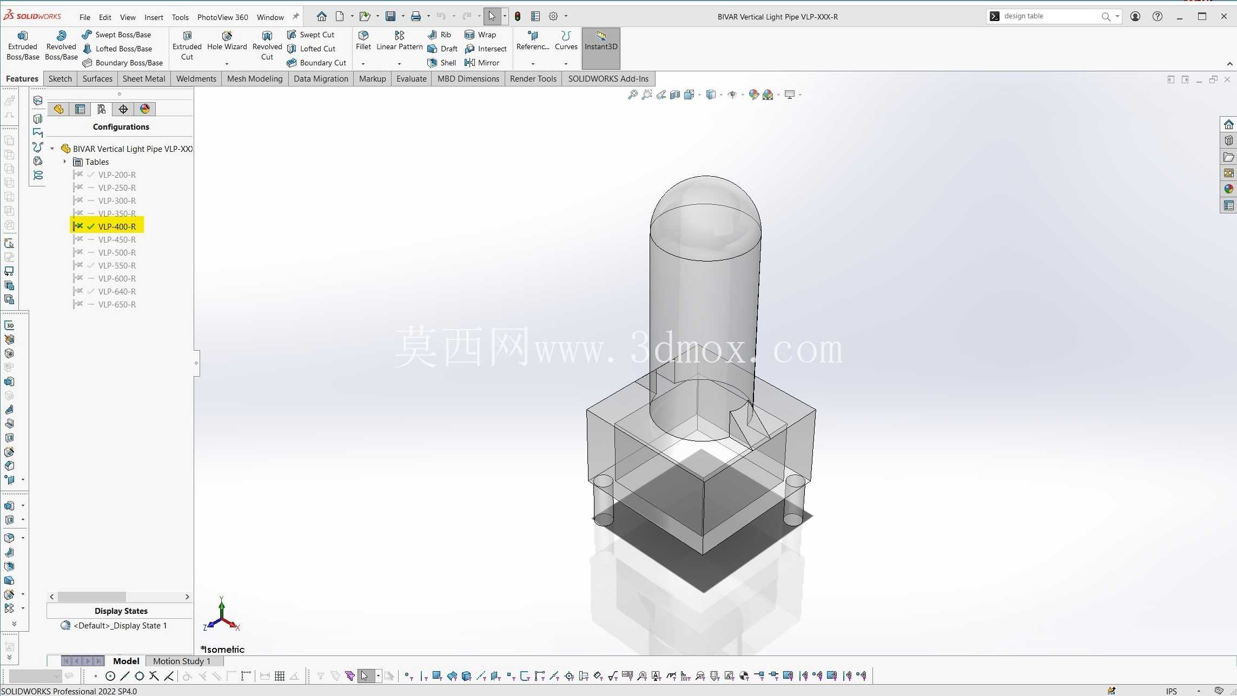Apply the Mirror feature
This screenshot has width=1237, height=696.
pos(482,63)
